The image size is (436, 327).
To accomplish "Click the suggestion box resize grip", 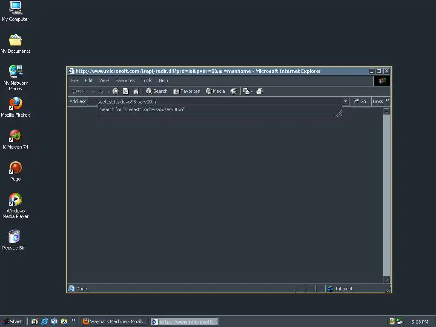I will [338, 113].
